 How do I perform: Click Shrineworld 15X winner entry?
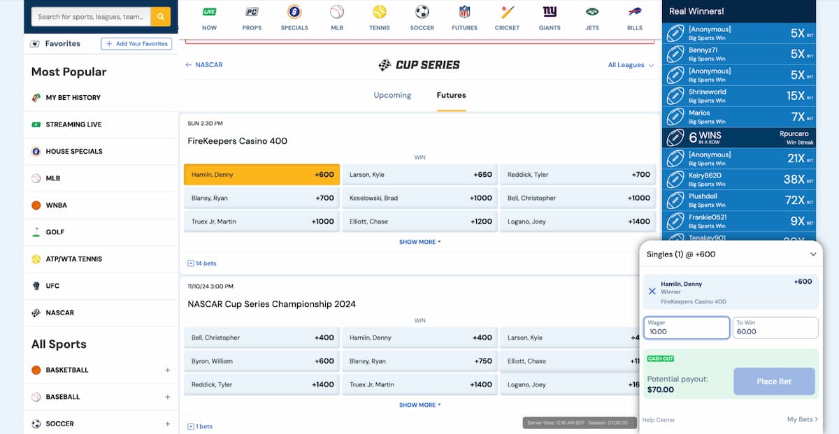[739, 96]
